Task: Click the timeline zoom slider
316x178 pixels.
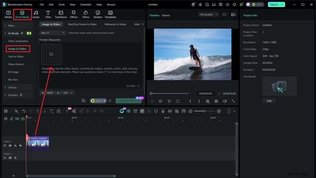Action: click(204, 111)
